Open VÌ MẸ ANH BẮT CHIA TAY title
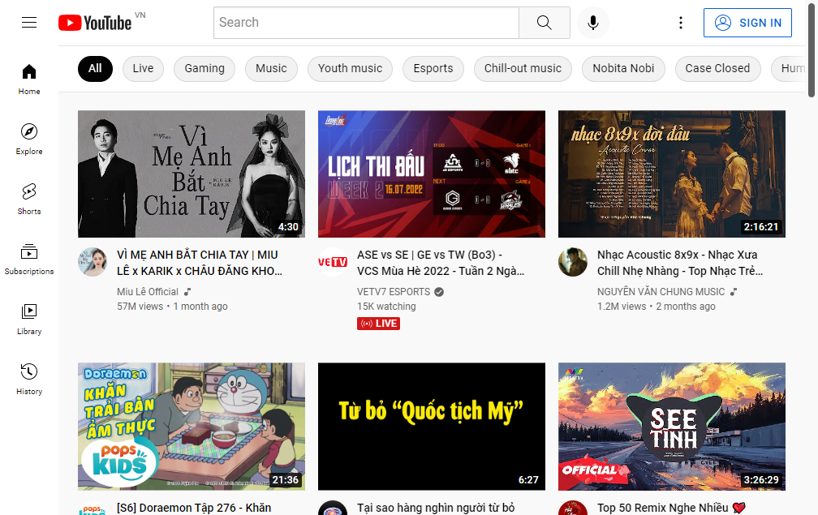818x515 pixels. click(200, 263)
